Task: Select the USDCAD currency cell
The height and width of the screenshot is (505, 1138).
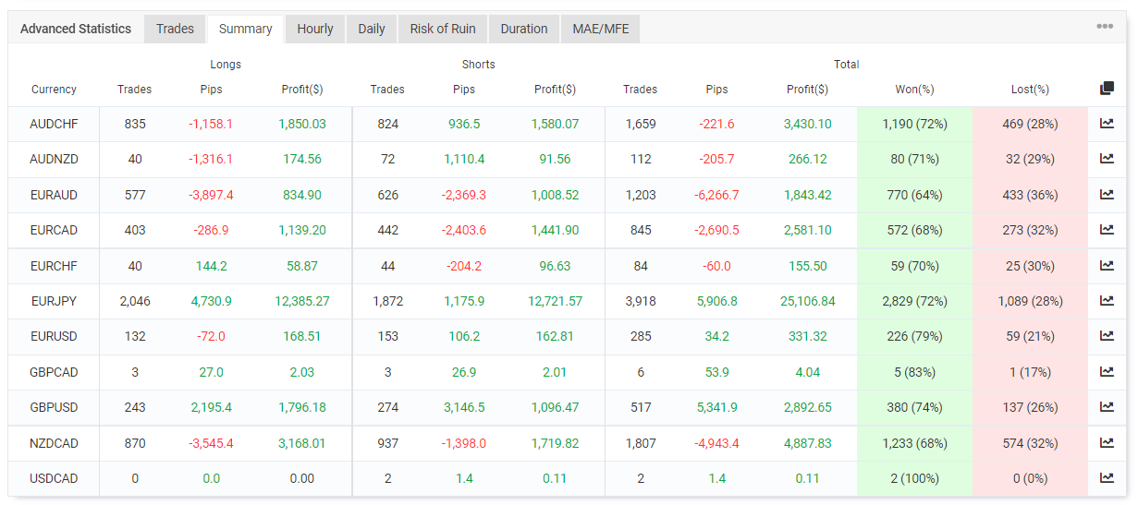Action: point(54,479)
